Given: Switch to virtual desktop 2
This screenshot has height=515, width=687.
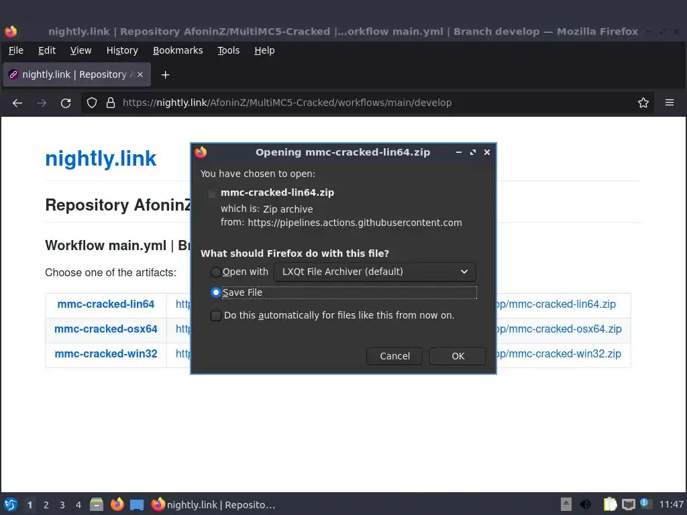Looking at the screenshot, I should click(46, 505).
